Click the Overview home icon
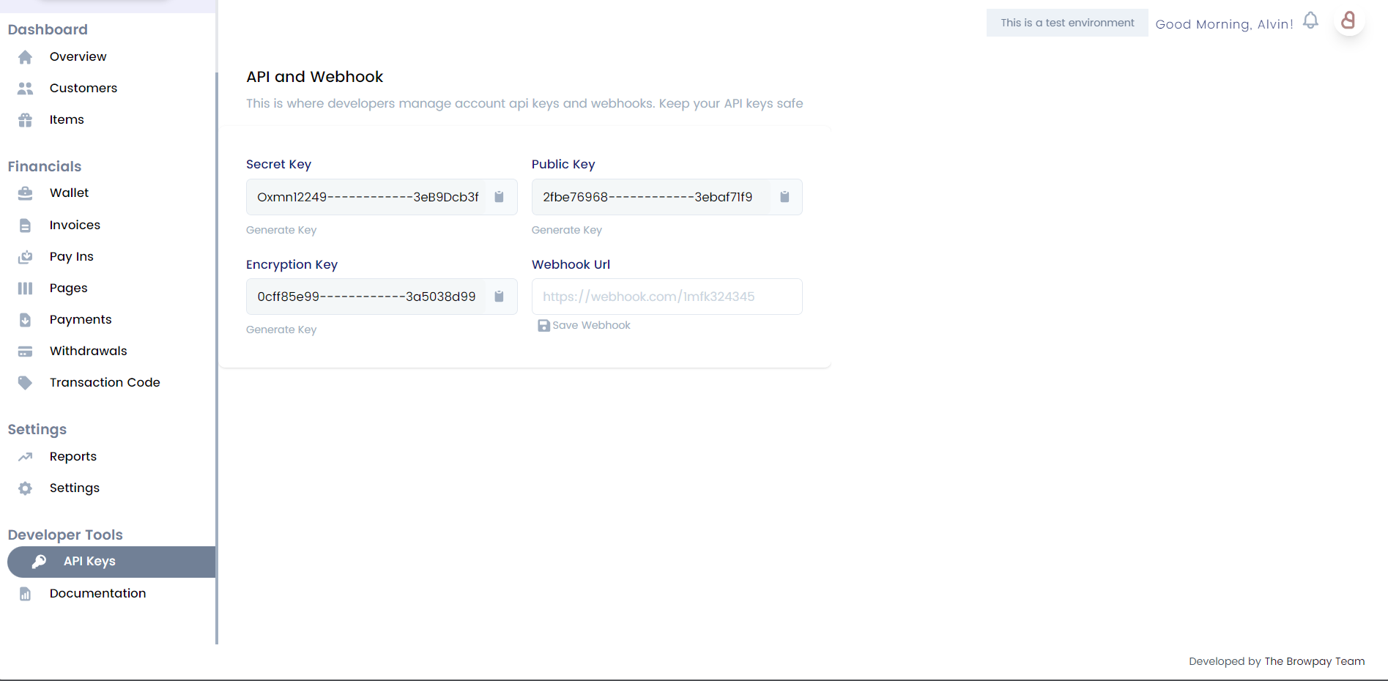 point(26,57)
